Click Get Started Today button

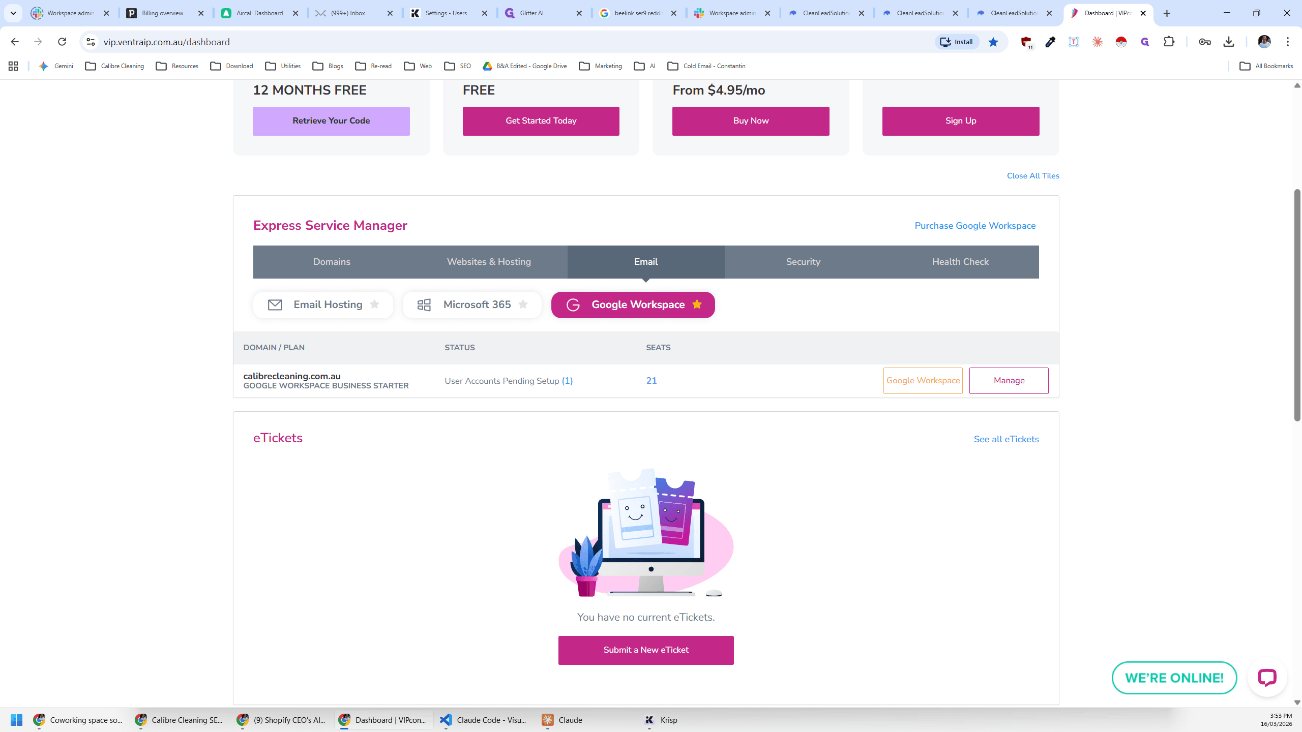tap(541, 121)
